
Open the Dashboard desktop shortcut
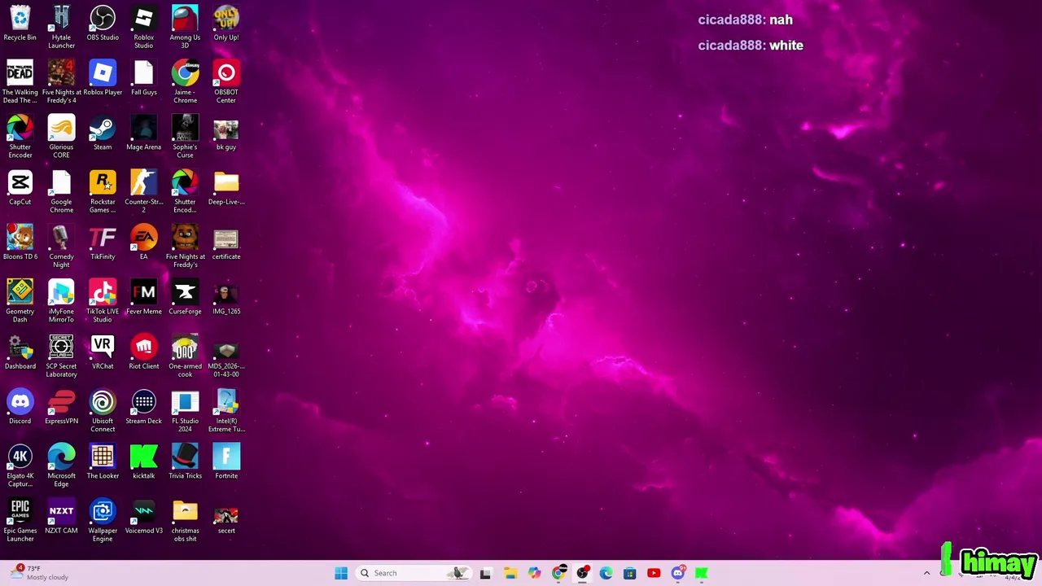(x=20, y=351)
